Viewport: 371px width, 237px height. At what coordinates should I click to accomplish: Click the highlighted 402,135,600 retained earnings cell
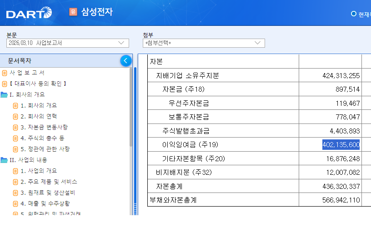341,145
